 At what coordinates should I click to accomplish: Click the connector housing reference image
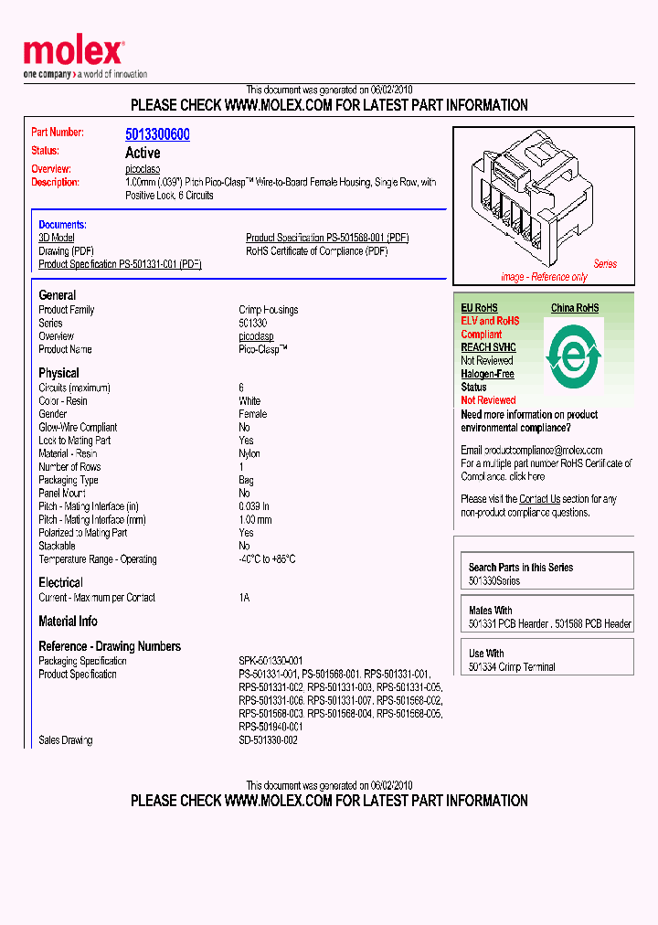[x=544, y=206]
